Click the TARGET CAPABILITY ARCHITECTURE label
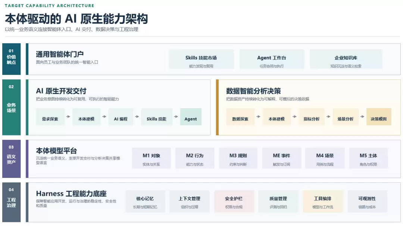The image size is (403, 226). coord(49,5)
